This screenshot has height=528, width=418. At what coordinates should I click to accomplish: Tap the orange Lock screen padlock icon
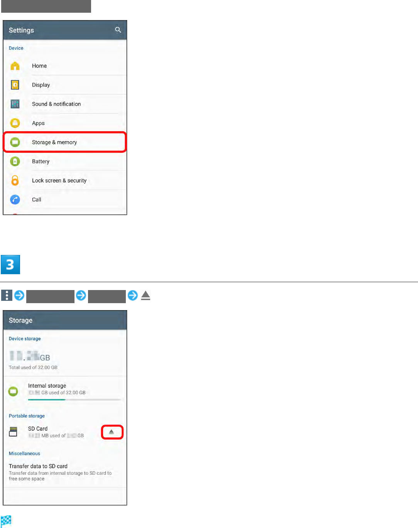(15, 180)
